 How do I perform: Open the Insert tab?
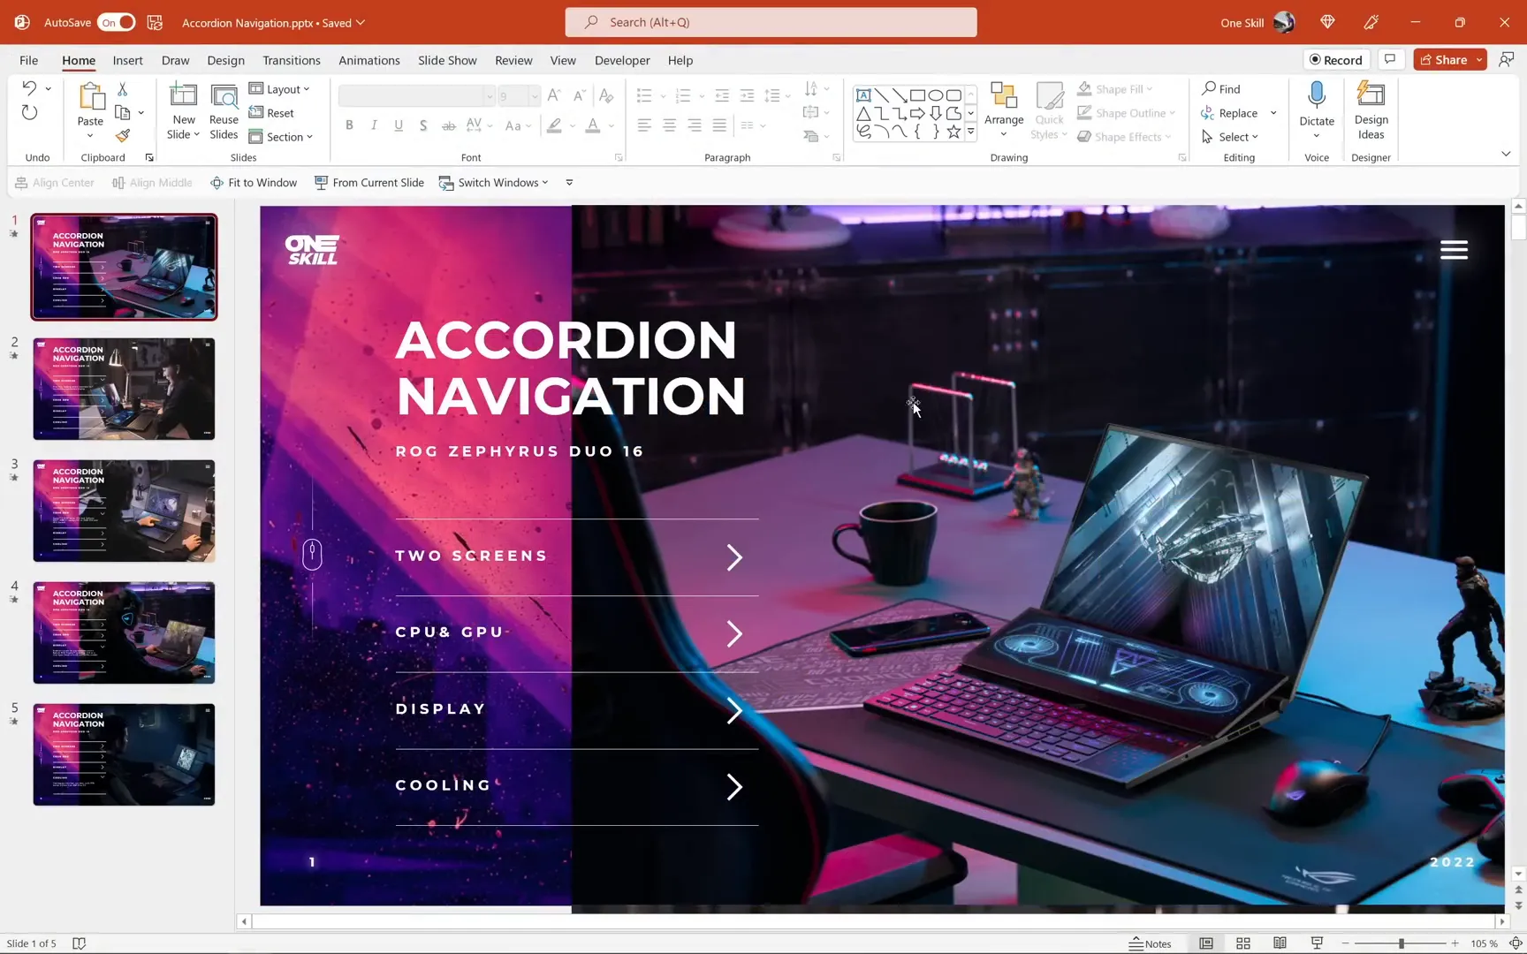(x=127, y=60)
